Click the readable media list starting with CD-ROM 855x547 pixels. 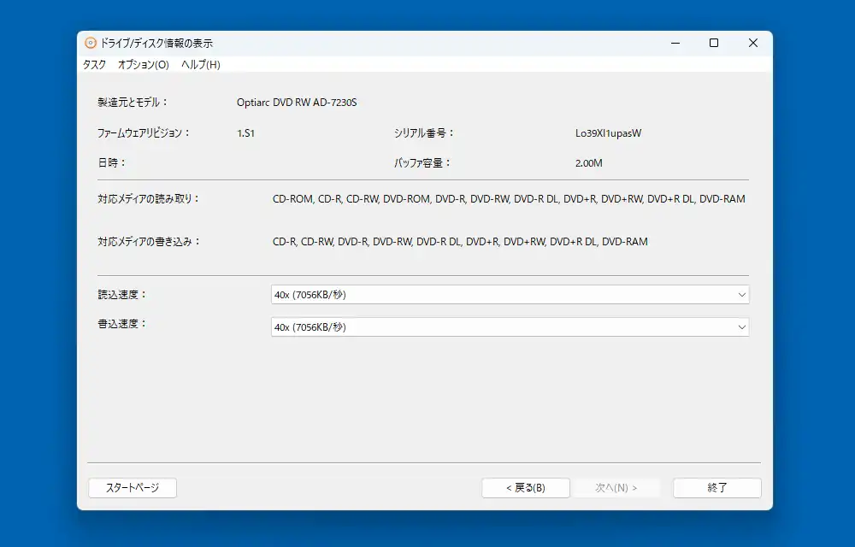click(x=509, y=199)
